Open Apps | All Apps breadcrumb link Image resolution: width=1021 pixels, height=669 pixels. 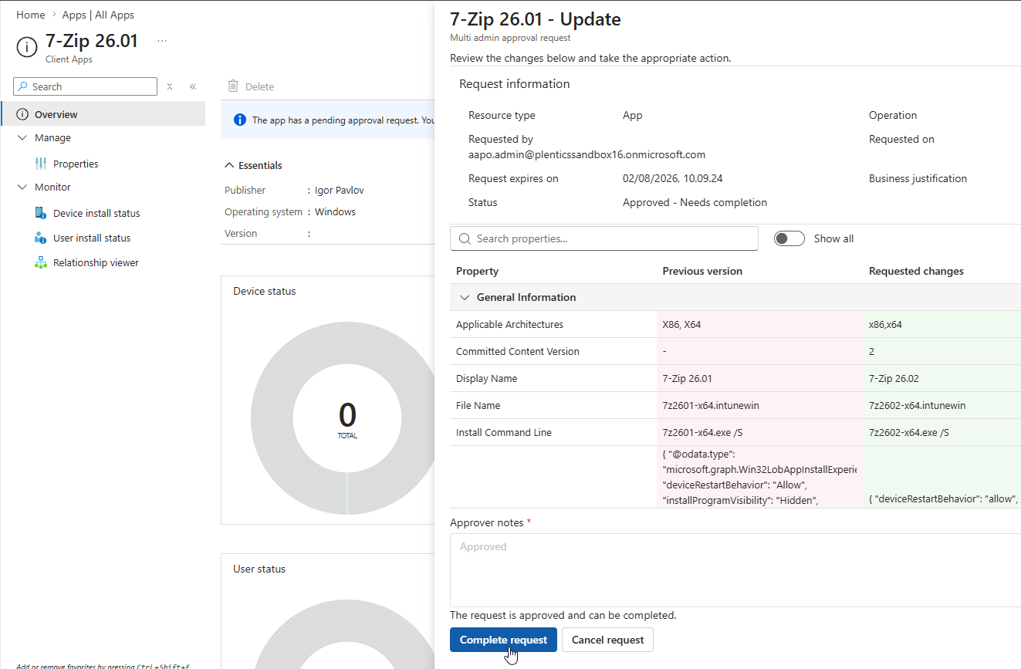98,15
